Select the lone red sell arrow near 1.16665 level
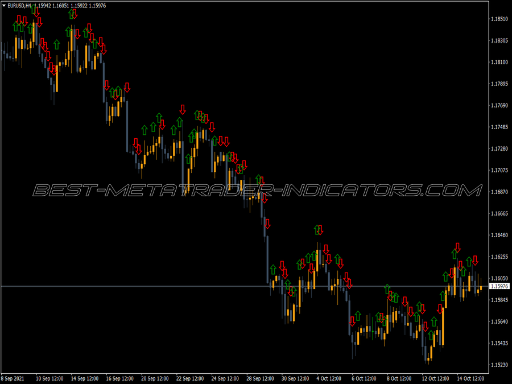 pos(267,224)
